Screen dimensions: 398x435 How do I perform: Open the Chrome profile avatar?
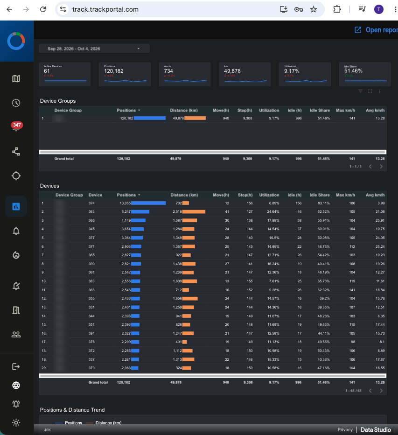(379, 9)
